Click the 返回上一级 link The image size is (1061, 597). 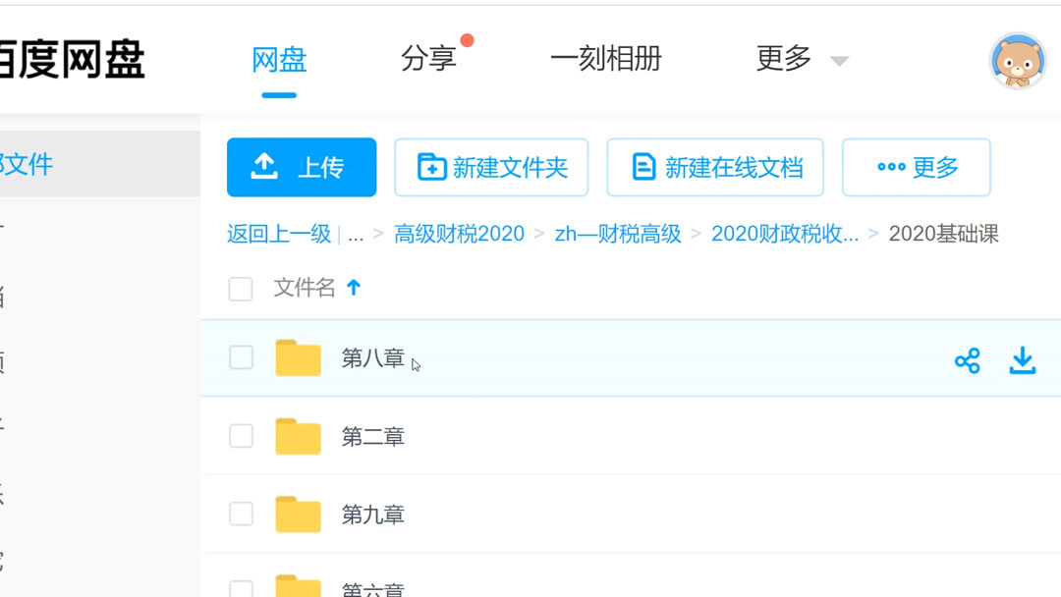[278, 234]
